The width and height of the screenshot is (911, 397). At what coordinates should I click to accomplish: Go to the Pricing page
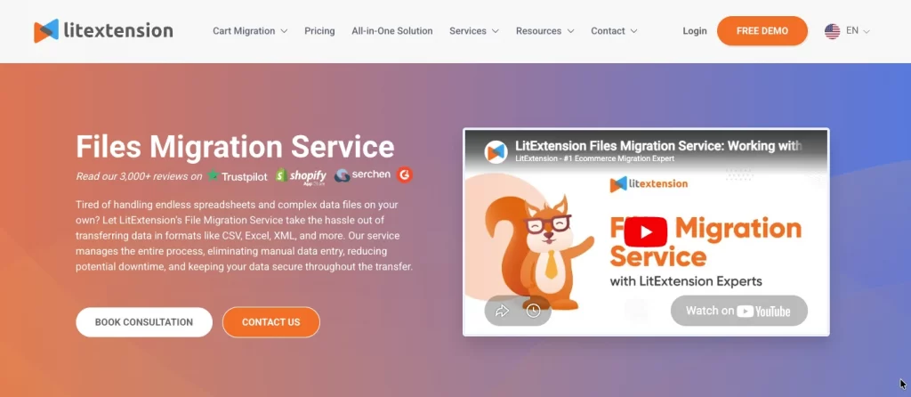point(319,31)
